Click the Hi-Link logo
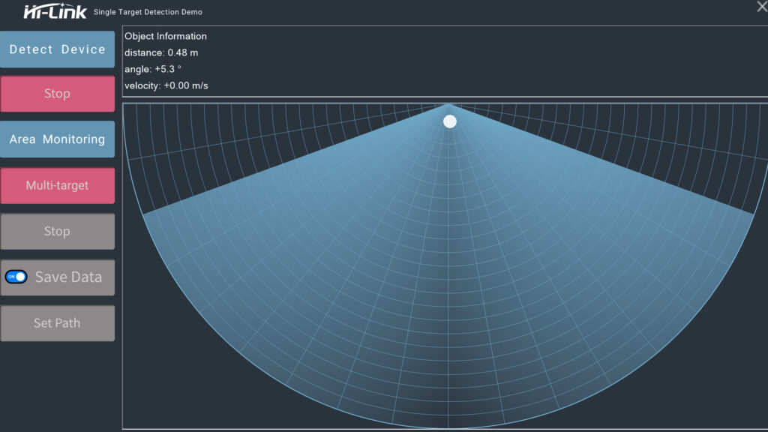This screenshot has width=768, height=432. pos(55,10)
